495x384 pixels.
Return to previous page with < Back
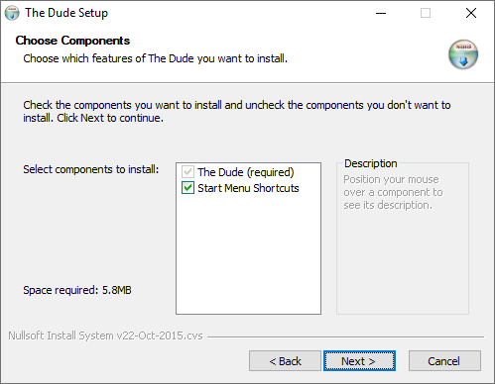[285, 361]
